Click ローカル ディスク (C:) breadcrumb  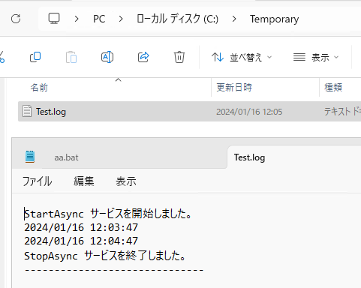(x=178, y=19)
